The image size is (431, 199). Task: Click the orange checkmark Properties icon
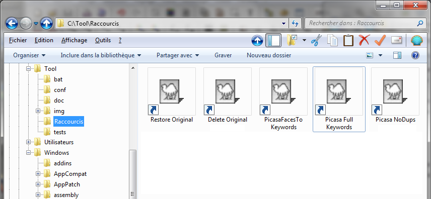380,40
